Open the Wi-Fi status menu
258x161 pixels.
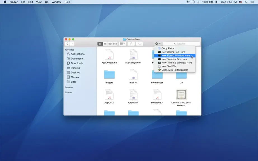click(187, 2)
